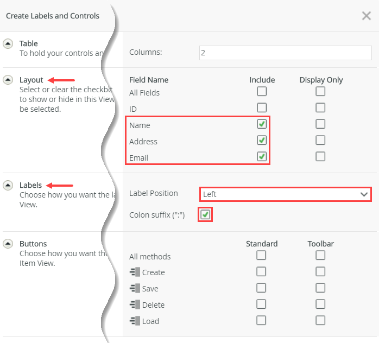Collapse the Table section arrow
Viewport: 379px width, 343px height.
pos(8,44)
